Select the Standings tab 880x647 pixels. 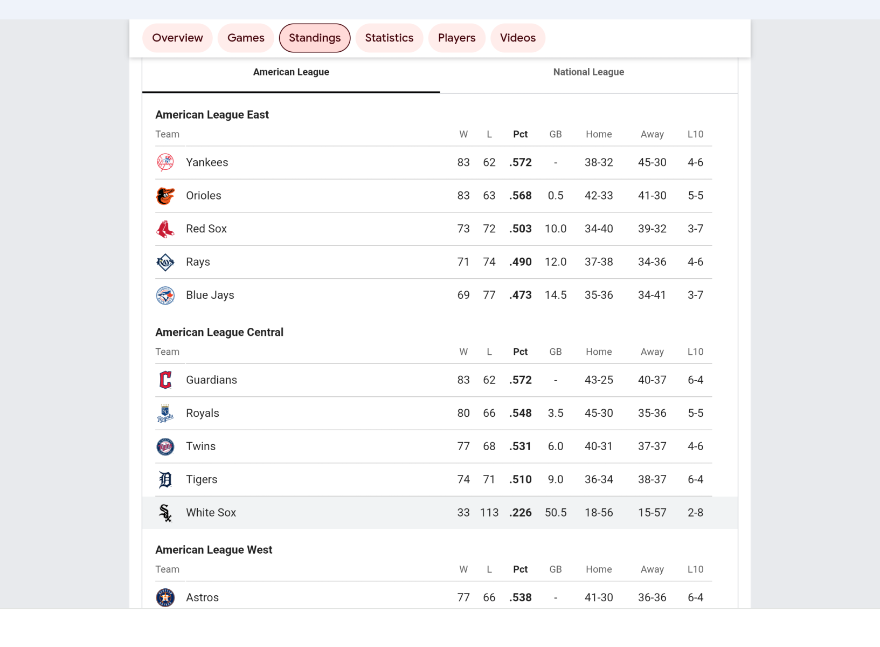point(315,38)
